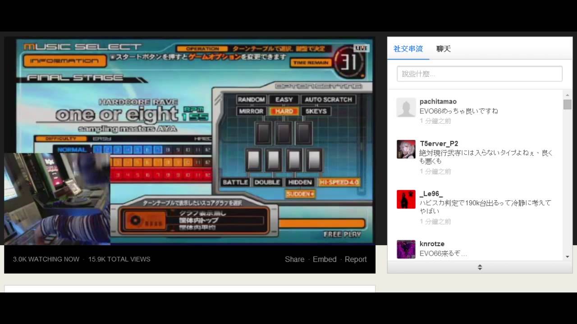This screenshot has height=324, width=577.
Task: Click the time remain counter 31
Action: [x=349, y=63]
